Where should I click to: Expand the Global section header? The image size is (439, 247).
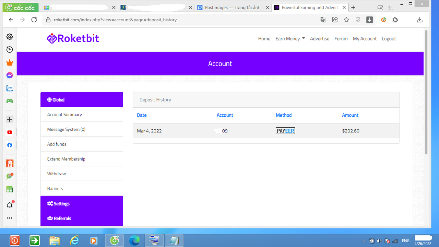pyautogui.click(x=82, y=99)
